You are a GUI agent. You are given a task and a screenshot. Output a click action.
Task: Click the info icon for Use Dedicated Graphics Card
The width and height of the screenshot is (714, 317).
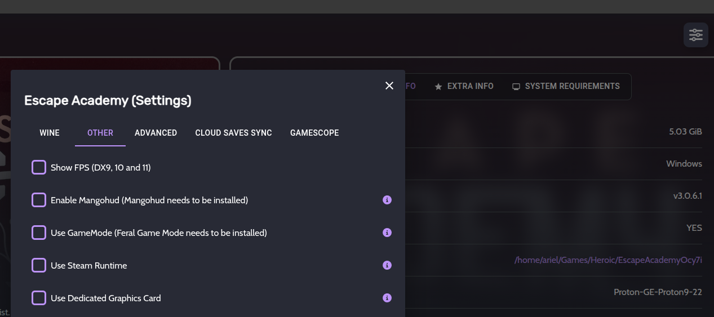pyautogui.click(x=387, y=298)
